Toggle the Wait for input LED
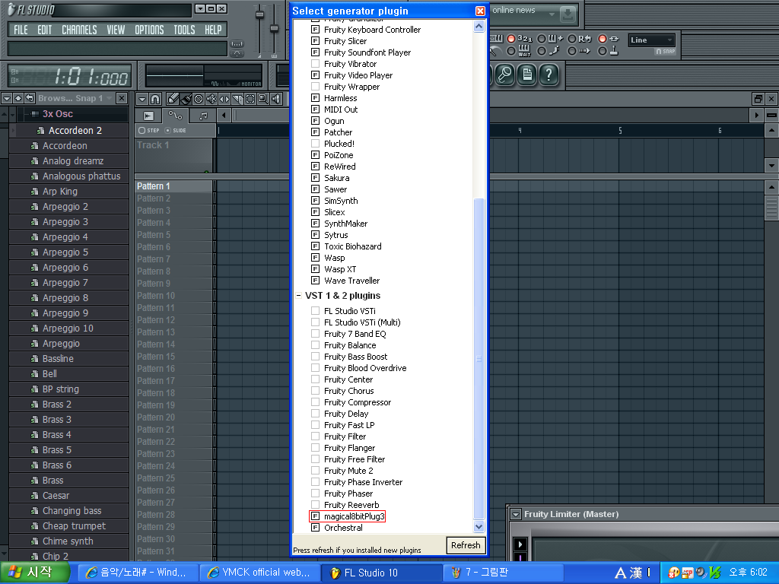Viewport: 779px width, 584px height. point(510,51)
